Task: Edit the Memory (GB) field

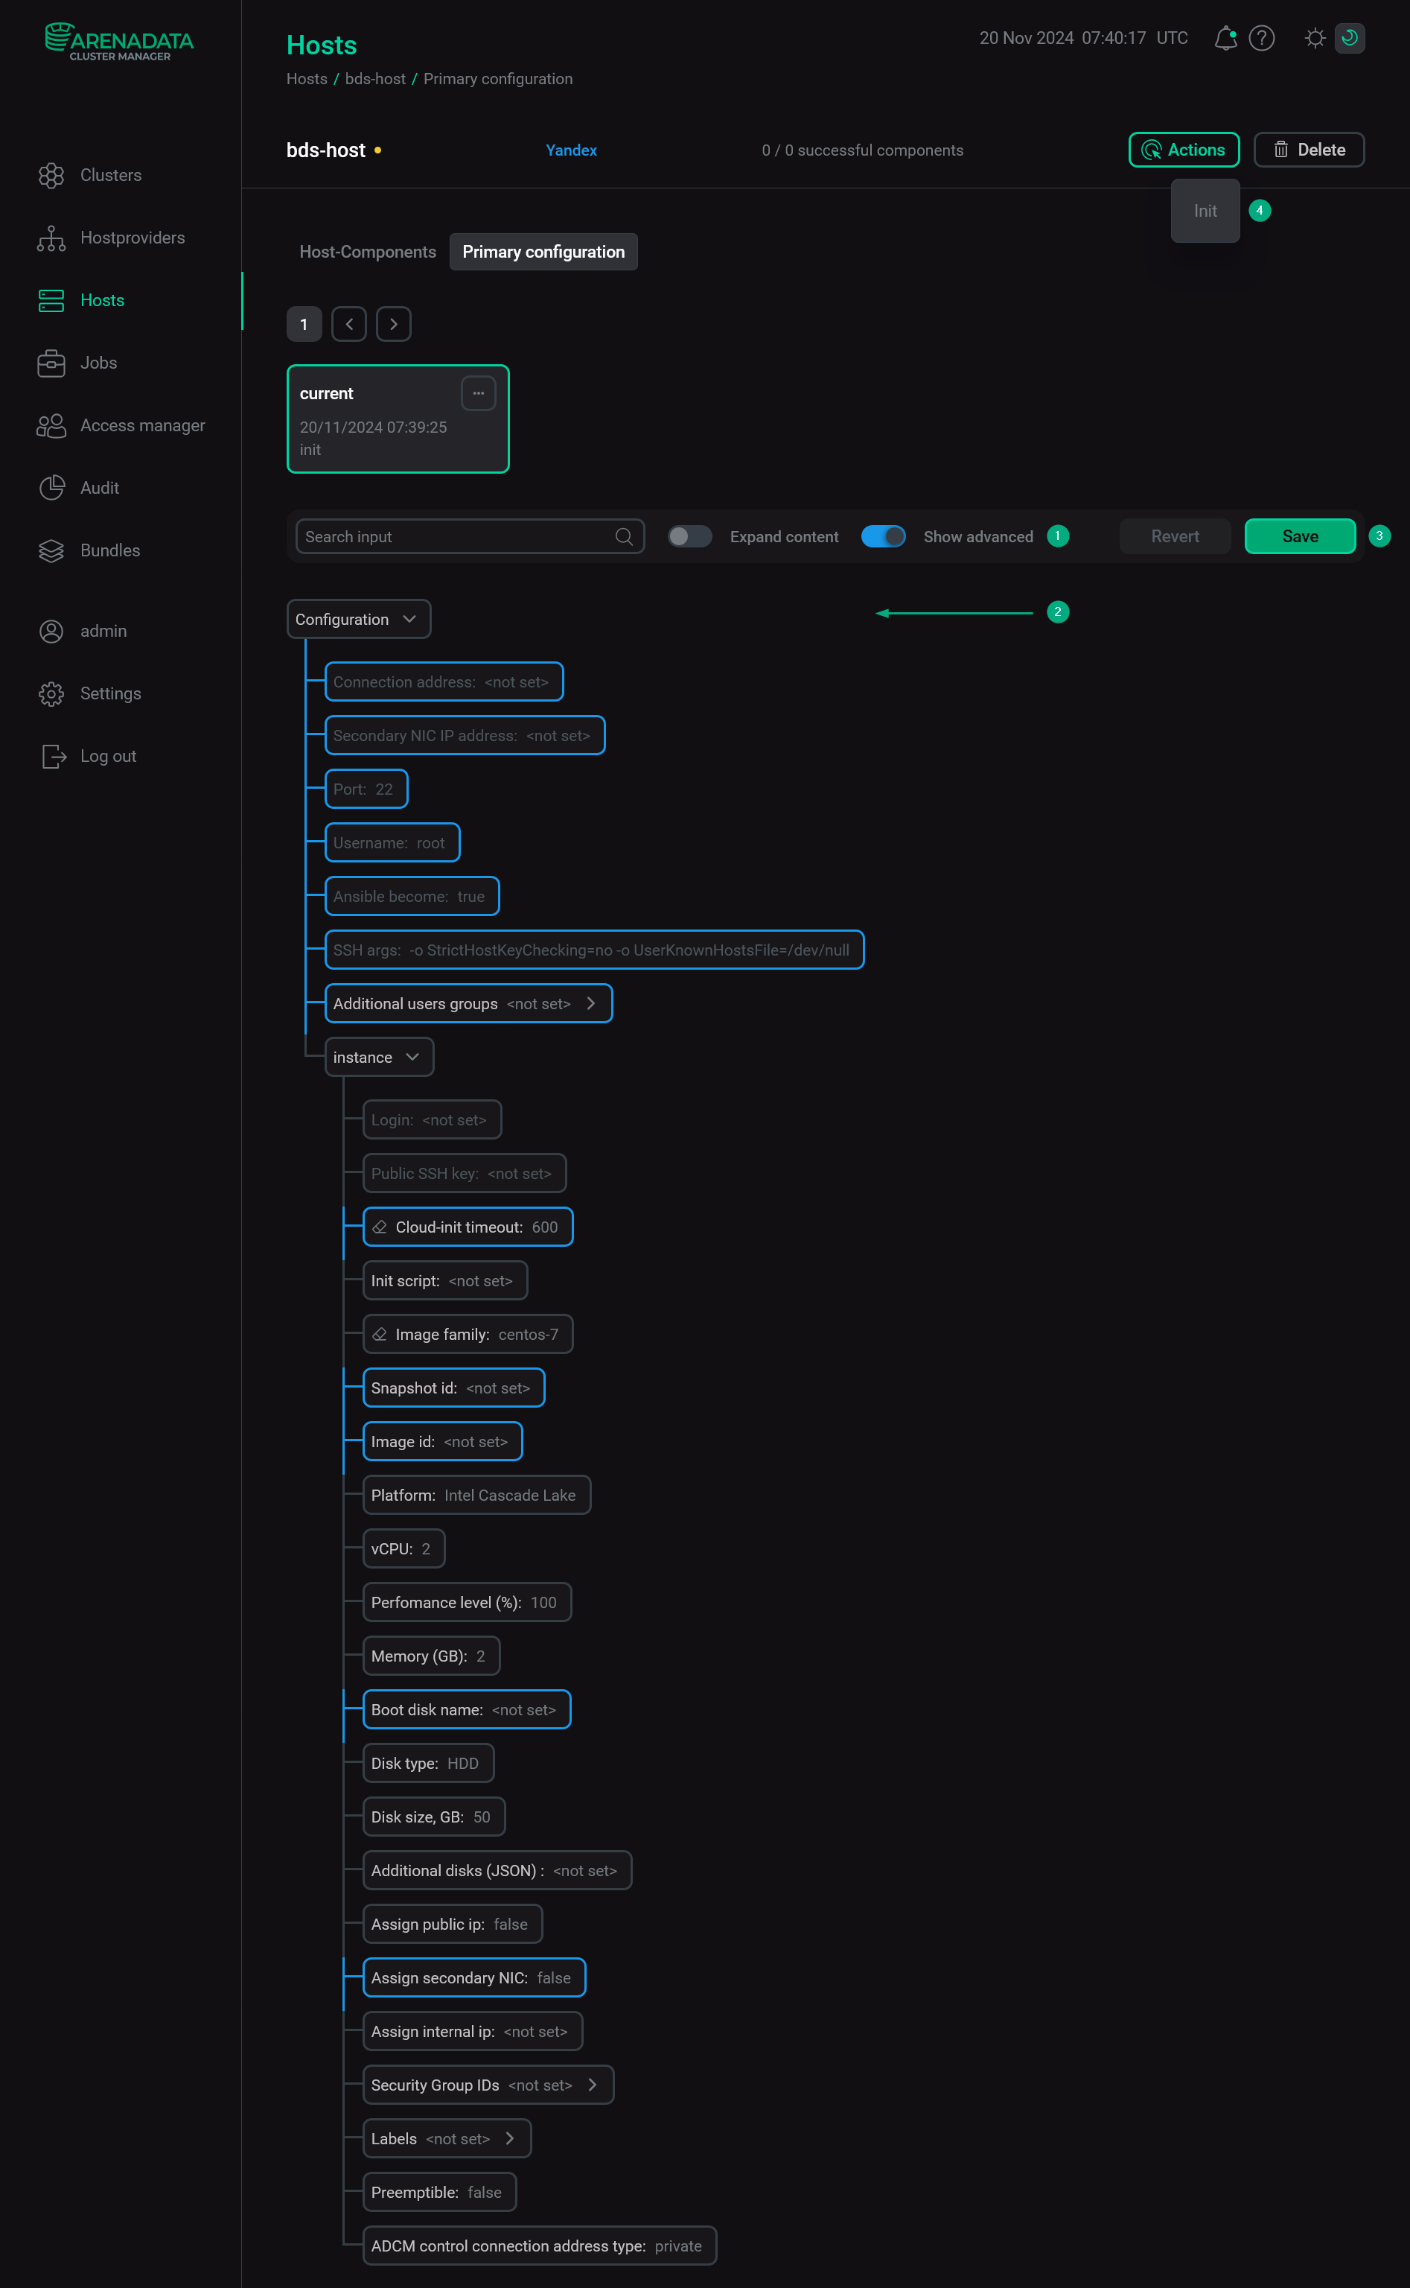Action: pos(431,1656)
